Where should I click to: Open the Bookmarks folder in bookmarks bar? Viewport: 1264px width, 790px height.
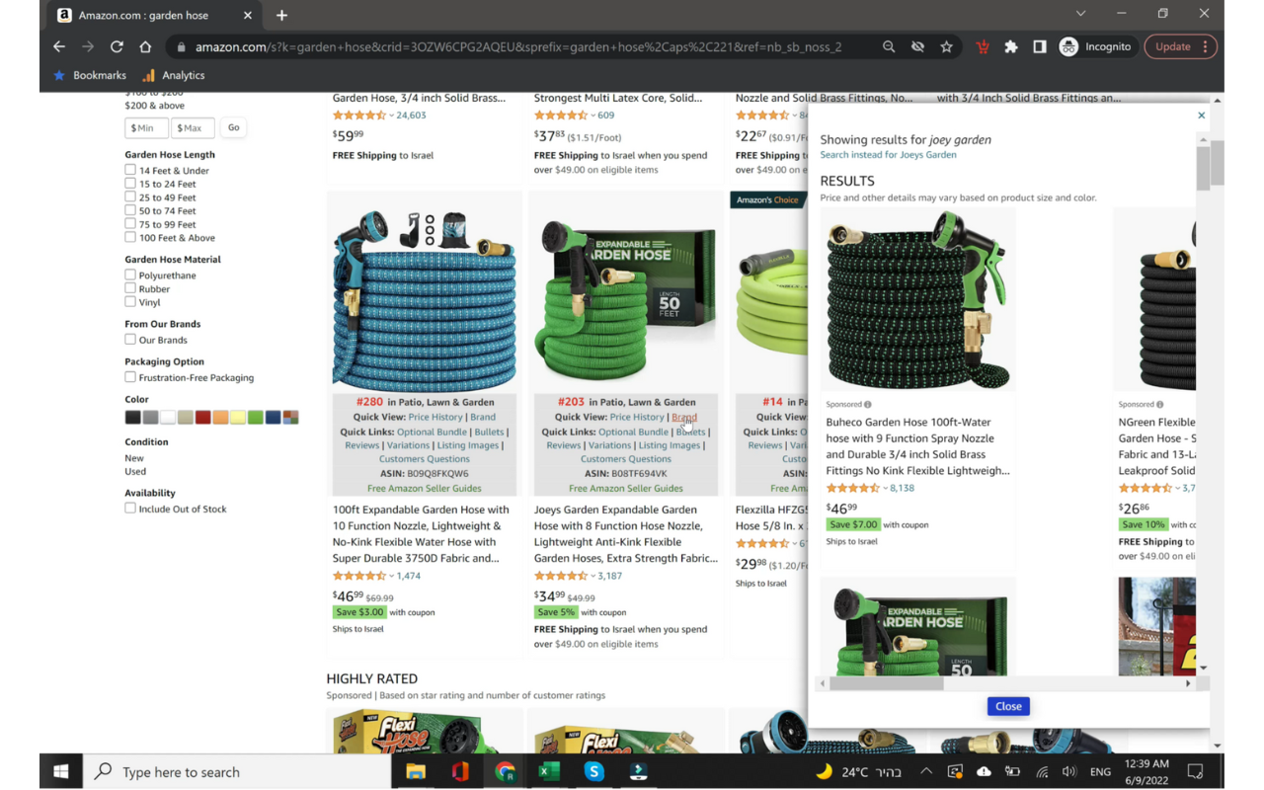pos(90,75)
